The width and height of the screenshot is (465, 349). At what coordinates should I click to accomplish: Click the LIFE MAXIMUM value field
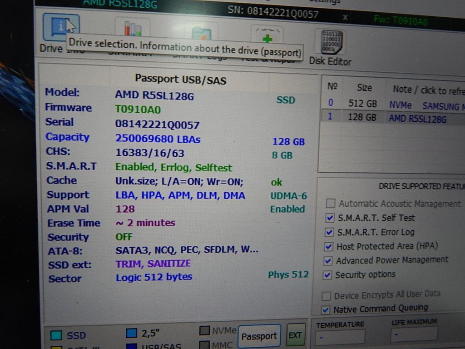tap(414, 335)
